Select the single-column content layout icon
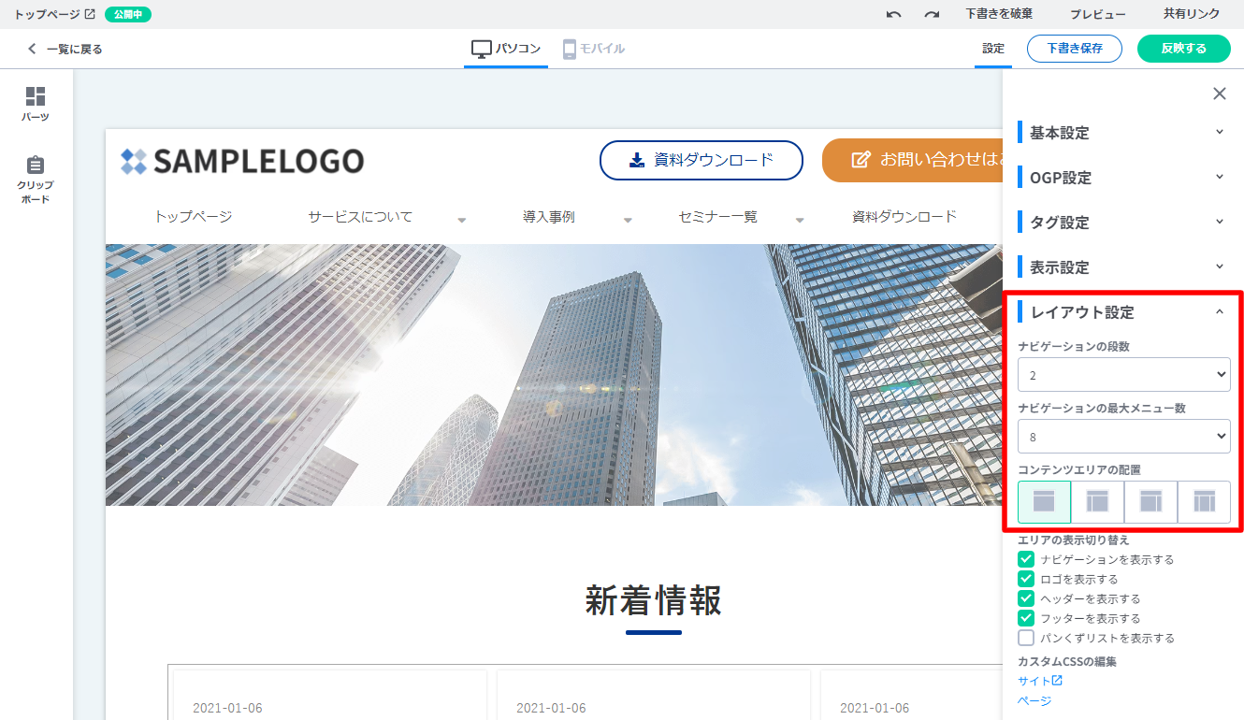This screenshot has height=720, width=1244. click(1044, 502)
